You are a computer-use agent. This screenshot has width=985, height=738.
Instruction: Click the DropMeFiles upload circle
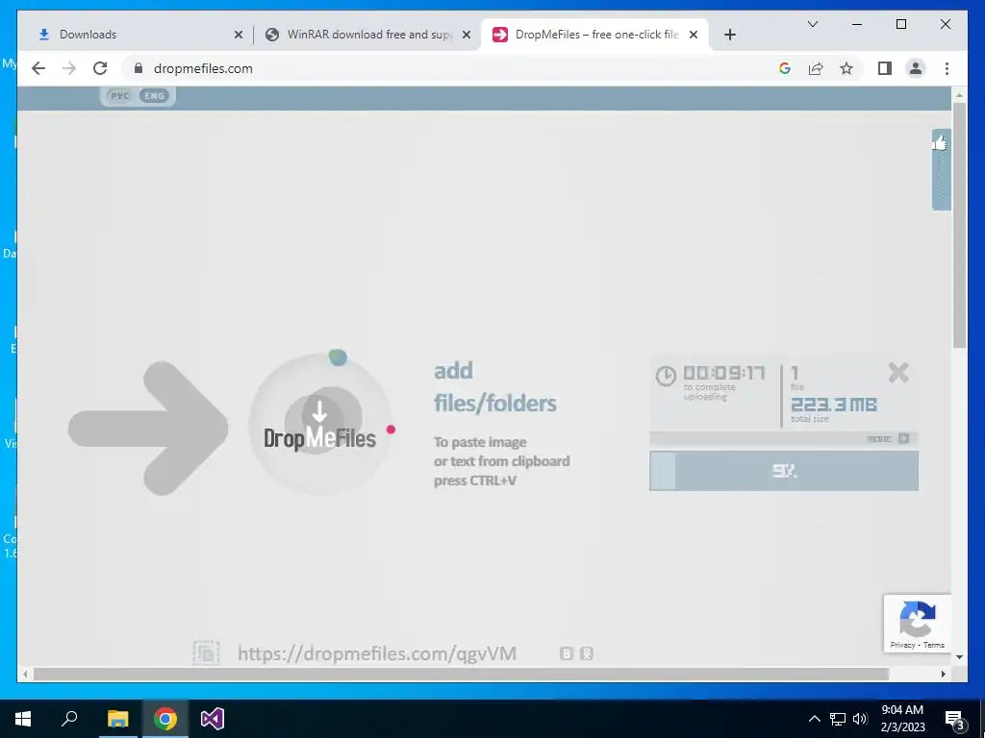pos(320,424)
